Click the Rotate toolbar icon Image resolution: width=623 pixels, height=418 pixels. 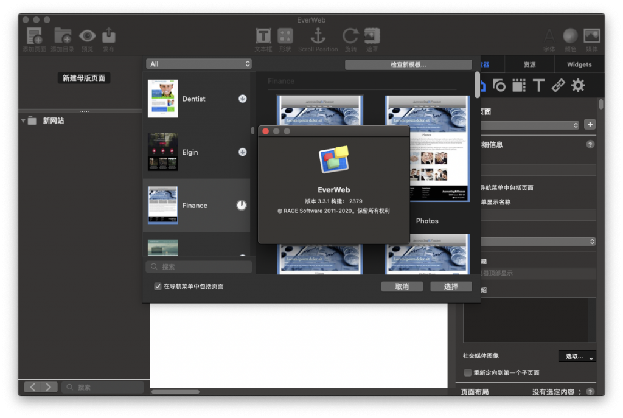click(x=350, y=36)
